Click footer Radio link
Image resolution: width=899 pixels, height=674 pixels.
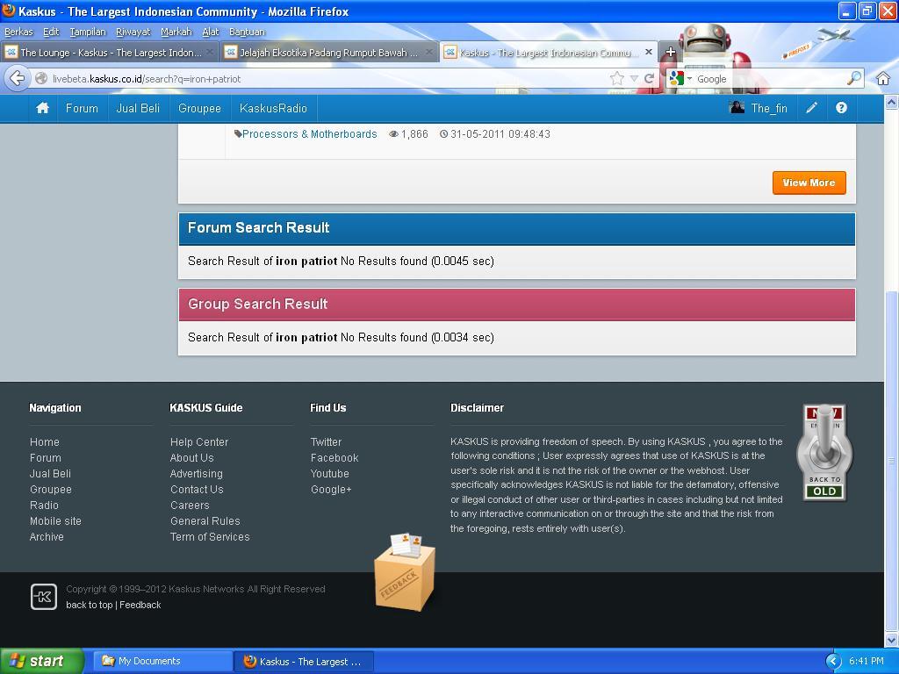(44, 505)
